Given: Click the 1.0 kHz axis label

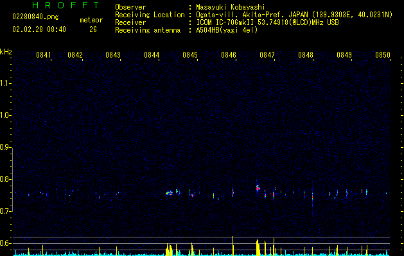Looking at the screenshot, I should coord(6,115).
